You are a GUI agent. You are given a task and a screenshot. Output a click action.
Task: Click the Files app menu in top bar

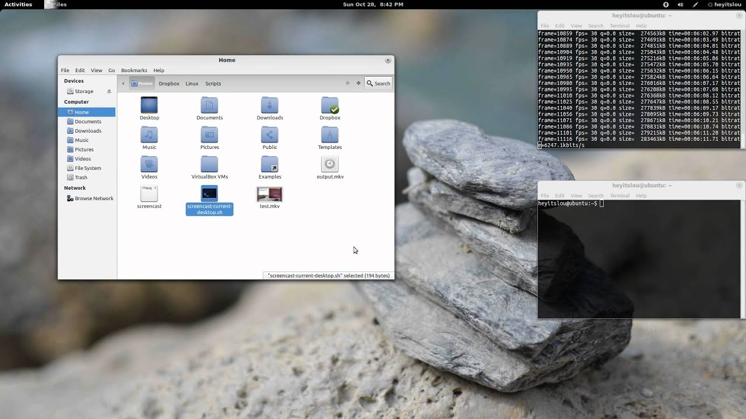coord(56,4)
